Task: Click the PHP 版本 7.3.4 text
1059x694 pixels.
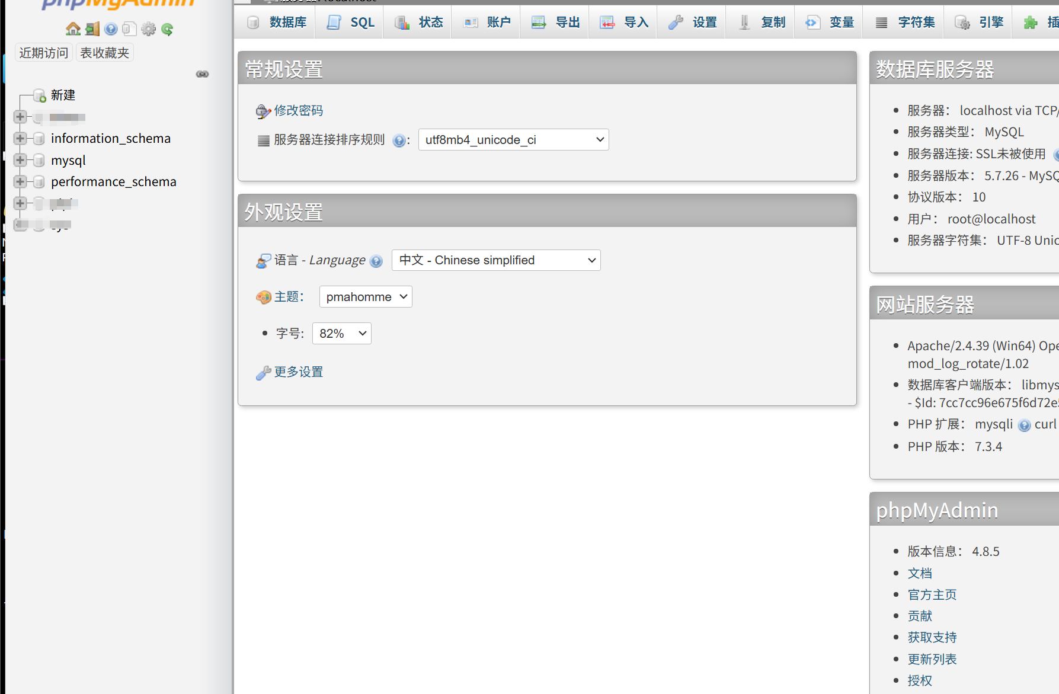Action: (x=955, y=446)
